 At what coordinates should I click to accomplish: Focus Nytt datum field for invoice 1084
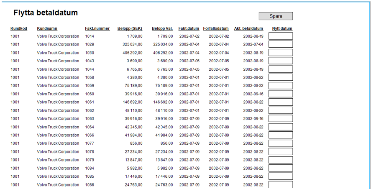(281, 168)
